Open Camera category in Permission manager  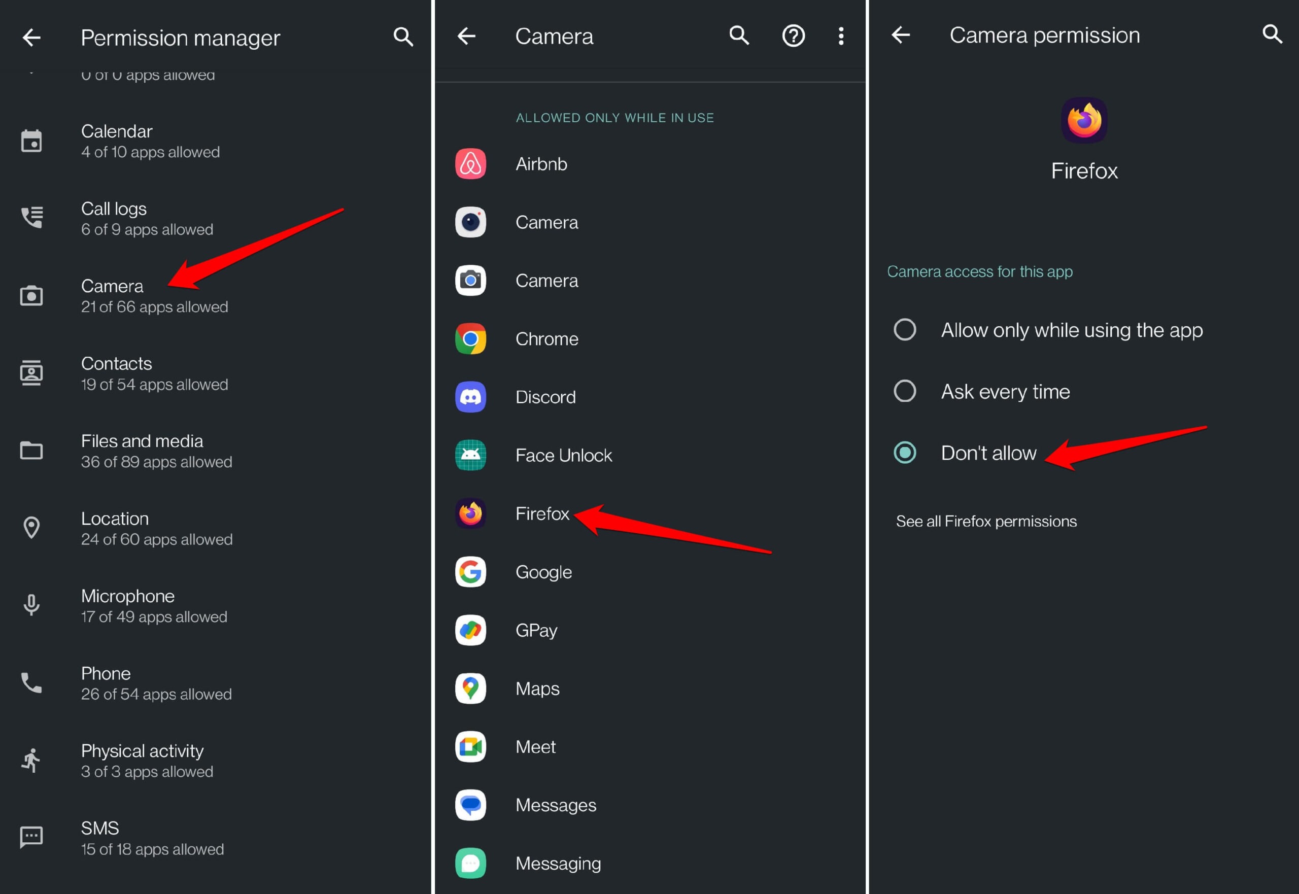pos(154,295)
